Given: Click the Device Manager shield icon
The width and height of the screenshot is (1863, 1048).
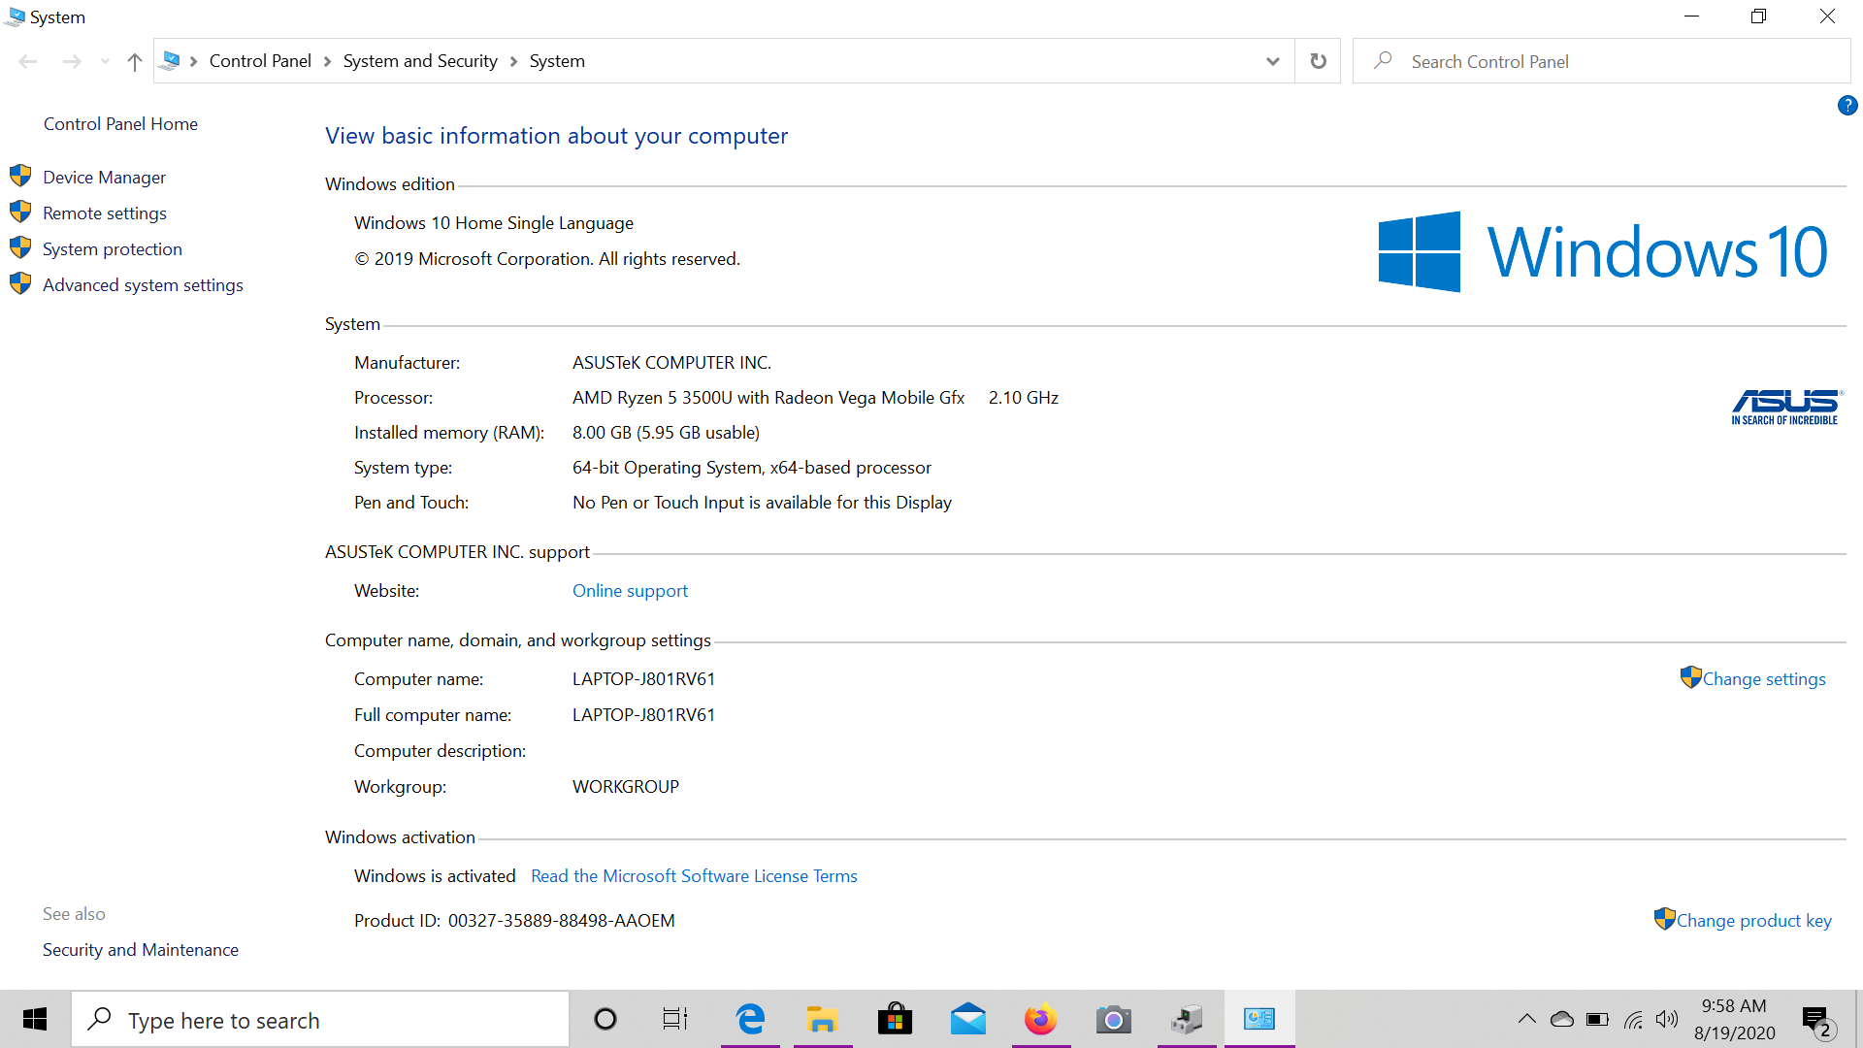Looking at the screenshot, I should (20, 176).
